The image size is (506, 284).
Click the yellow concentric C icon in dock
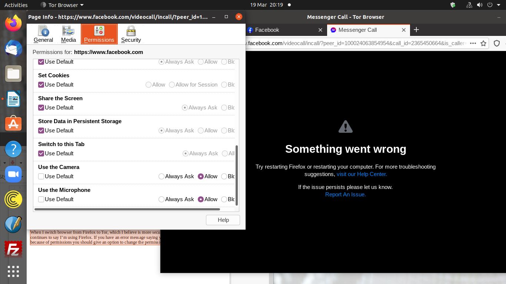coord(13,199)
